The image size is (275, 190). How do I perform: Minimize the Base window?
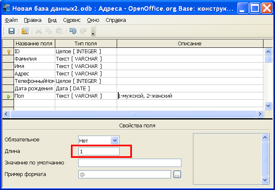coord(243,8)
